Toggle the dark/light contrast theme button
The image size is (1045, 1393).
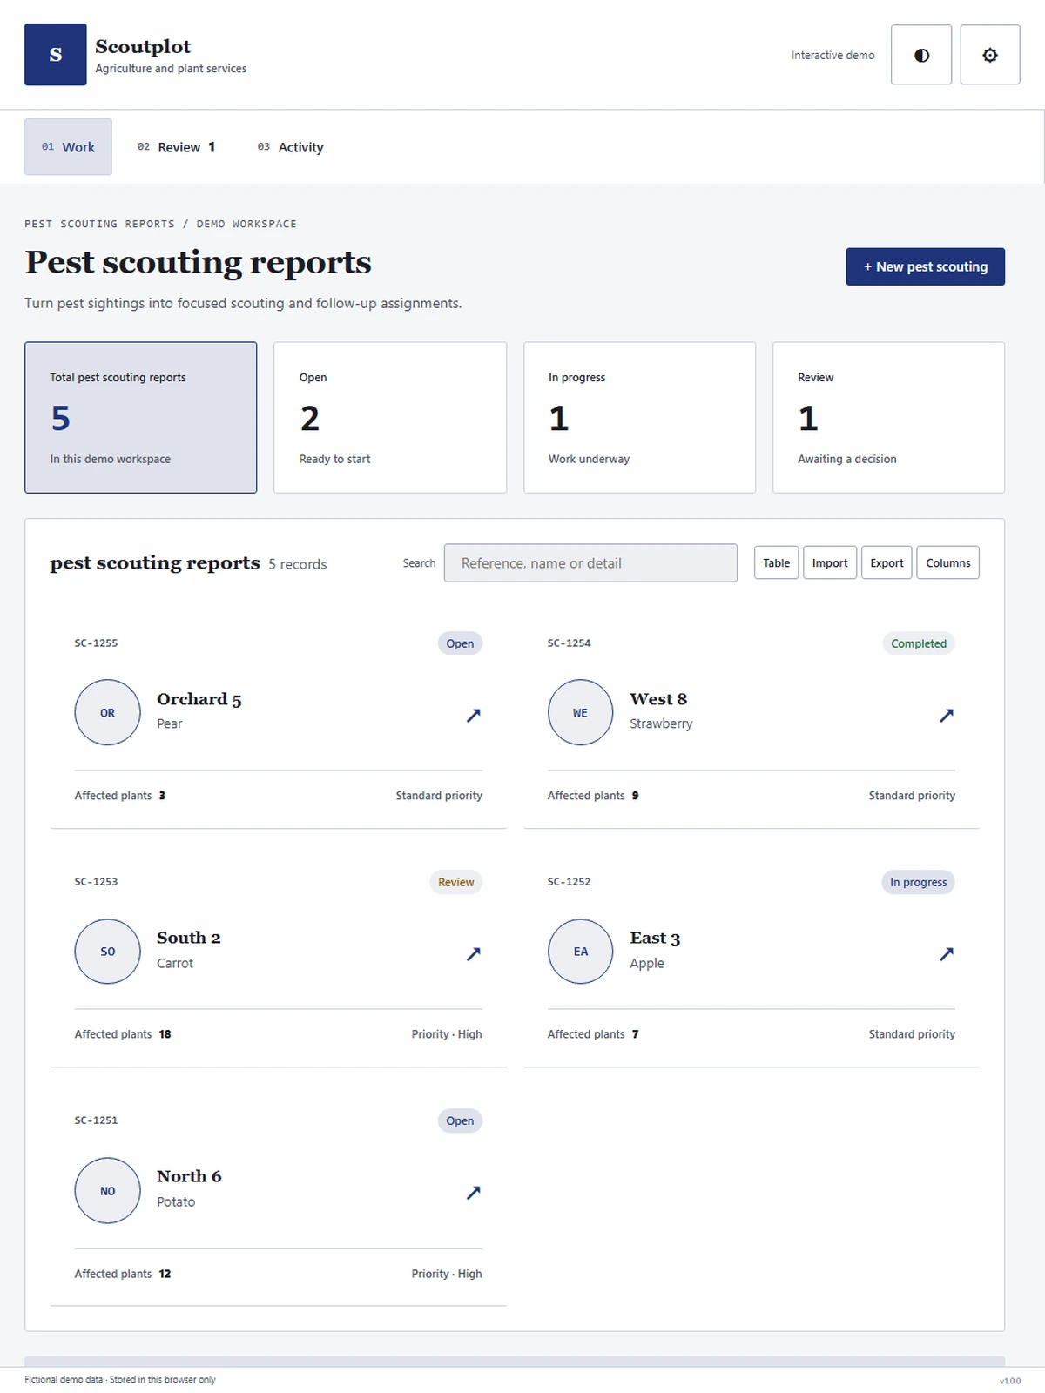click(x=921, y=55)
